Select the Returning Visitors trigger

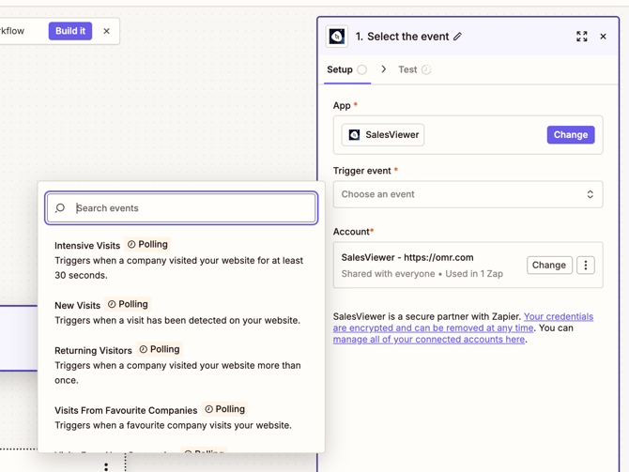[x=181, y=364]
